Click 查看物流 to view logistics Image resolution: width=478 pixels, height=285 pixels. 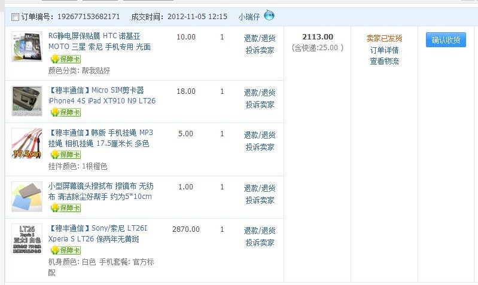coord(384,61)
